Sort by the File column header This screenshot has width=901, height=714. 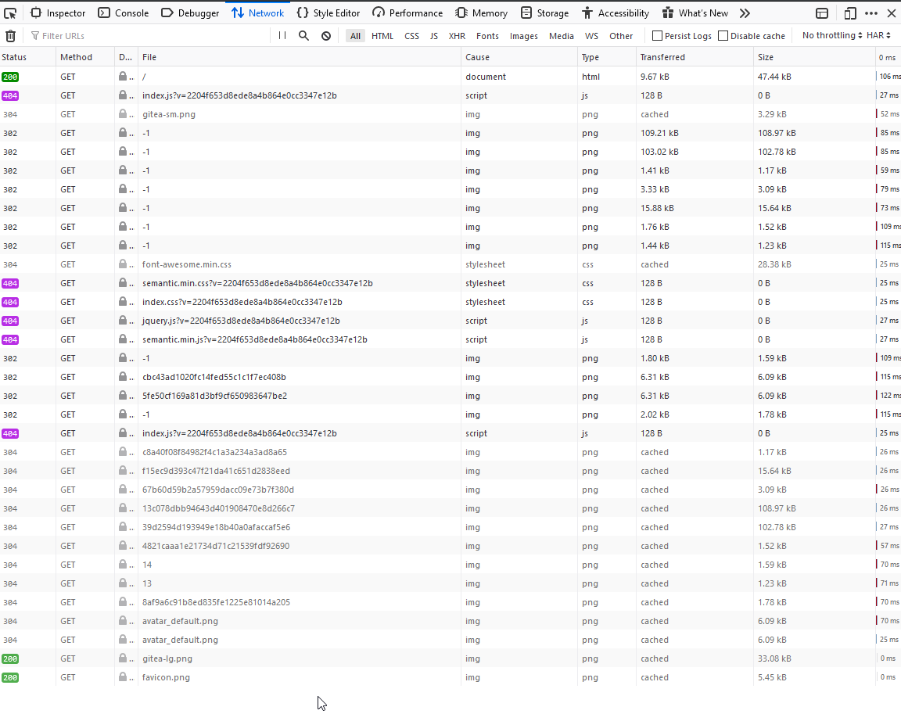[x=300, y=57]
